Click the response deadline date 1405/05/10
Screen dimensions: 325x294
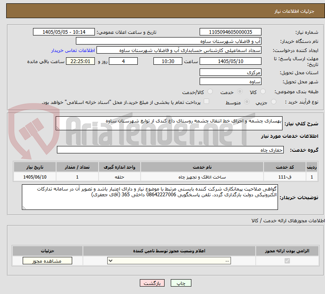point(230,61)
